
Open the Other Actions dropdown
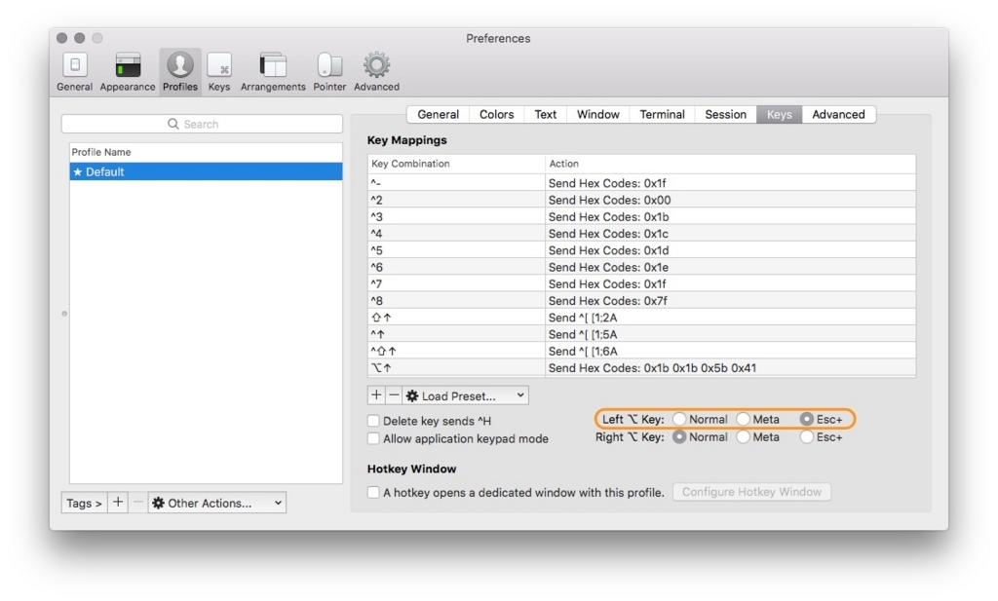217,503
